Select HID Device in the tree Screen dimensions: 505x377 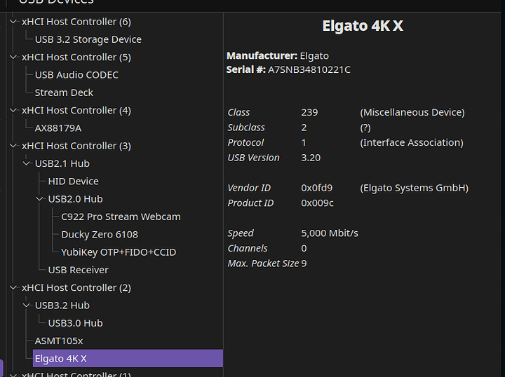pyautogui.click(x=73, y=181)
